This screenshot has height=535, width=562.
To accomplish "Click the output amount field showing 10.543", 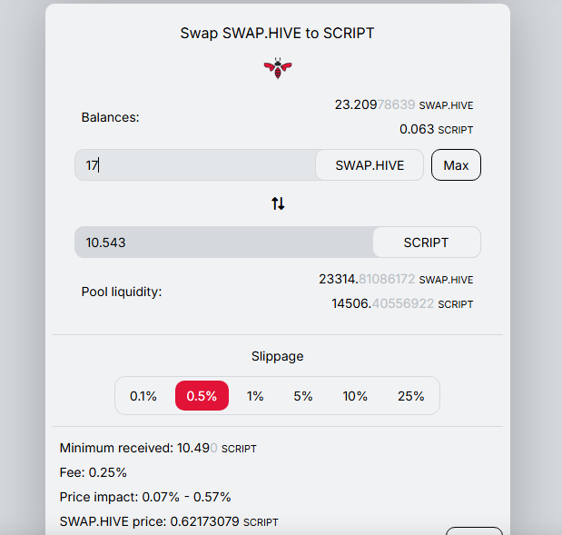I will point(223,243).
